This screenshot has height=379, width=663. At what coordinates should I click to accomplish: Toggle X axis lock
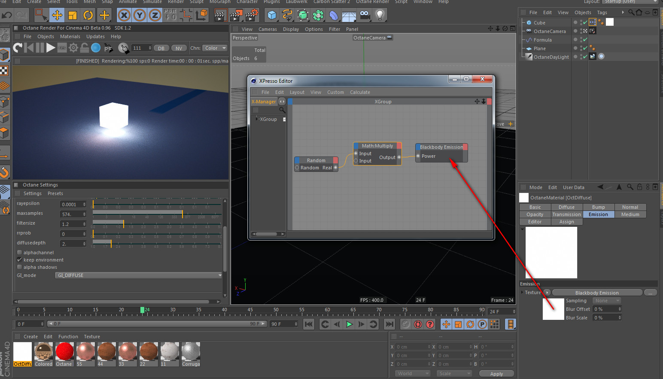point(124,15)
